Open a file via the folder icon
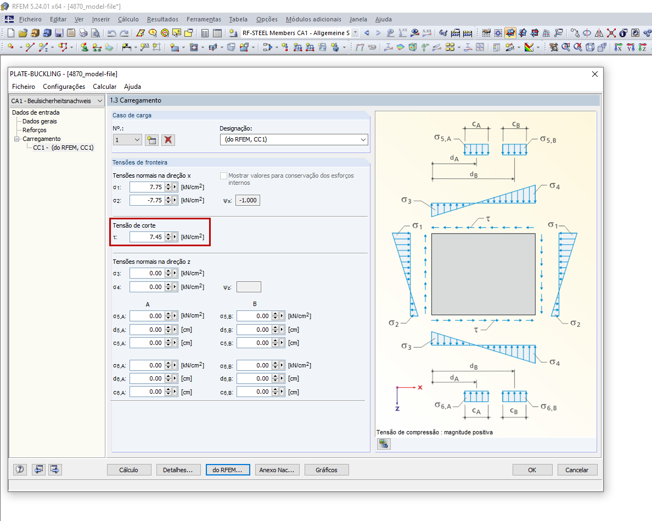Screen dimensions: 652x521 point(23,33)
